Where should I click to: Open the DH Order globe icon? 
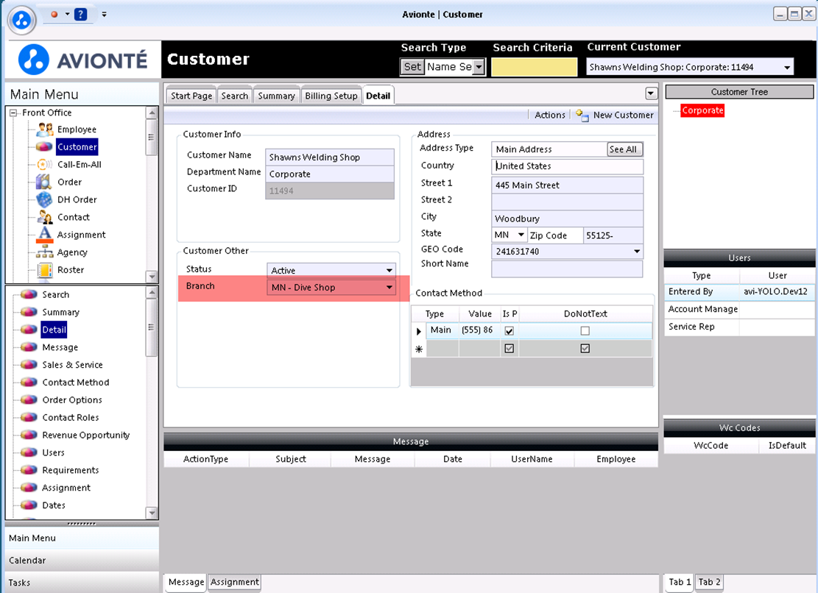(44, 199)
